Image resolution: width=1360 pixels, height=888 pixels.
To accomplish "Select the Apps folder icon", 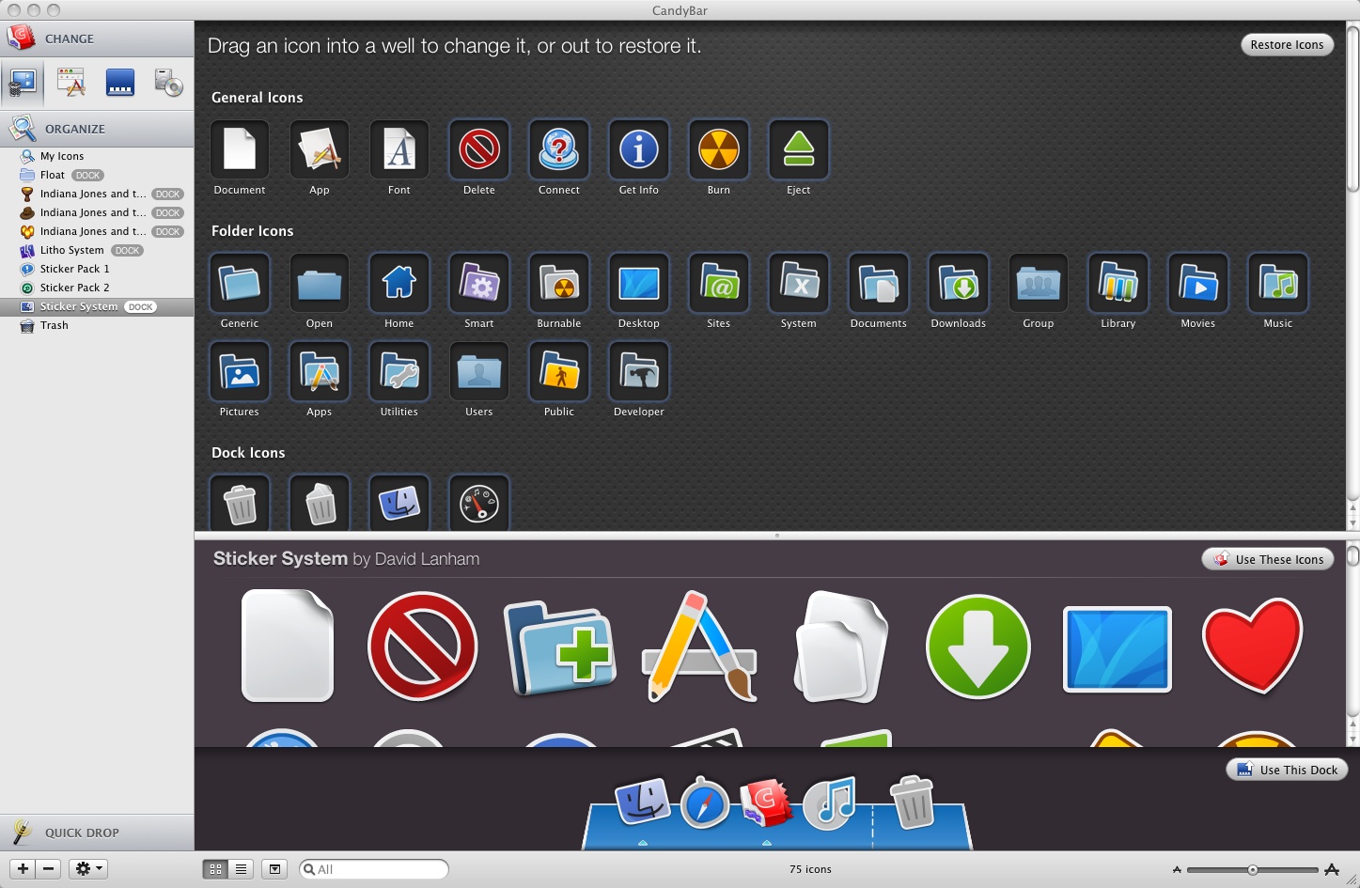I will click(x=320, y=371).
